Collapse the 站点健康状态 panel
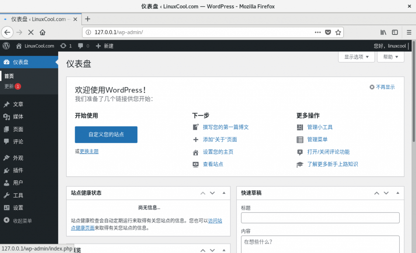The image size is (416, 253). (x=223, y=193)
